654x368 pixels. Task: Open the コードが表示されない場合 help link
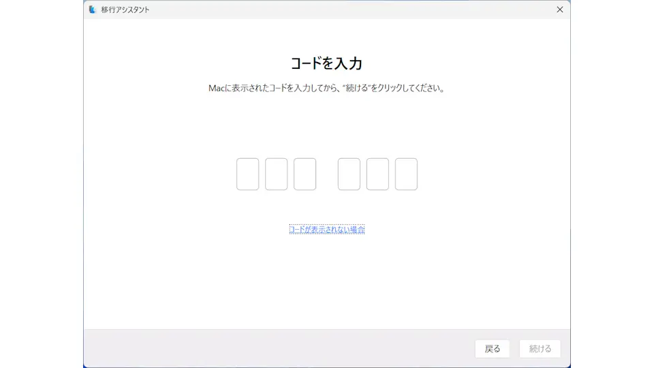(x=327, y=230)
